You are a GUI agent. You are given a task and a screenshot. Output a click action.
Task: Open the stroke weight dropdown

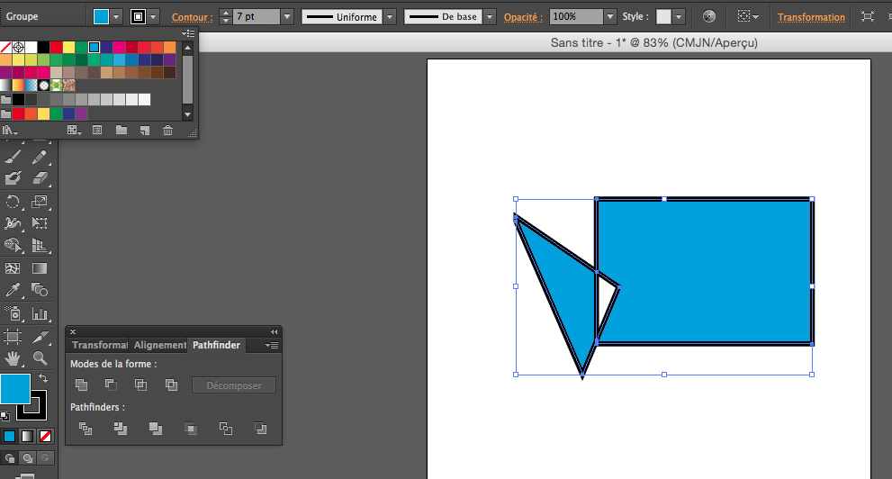(x=287, y=17)
